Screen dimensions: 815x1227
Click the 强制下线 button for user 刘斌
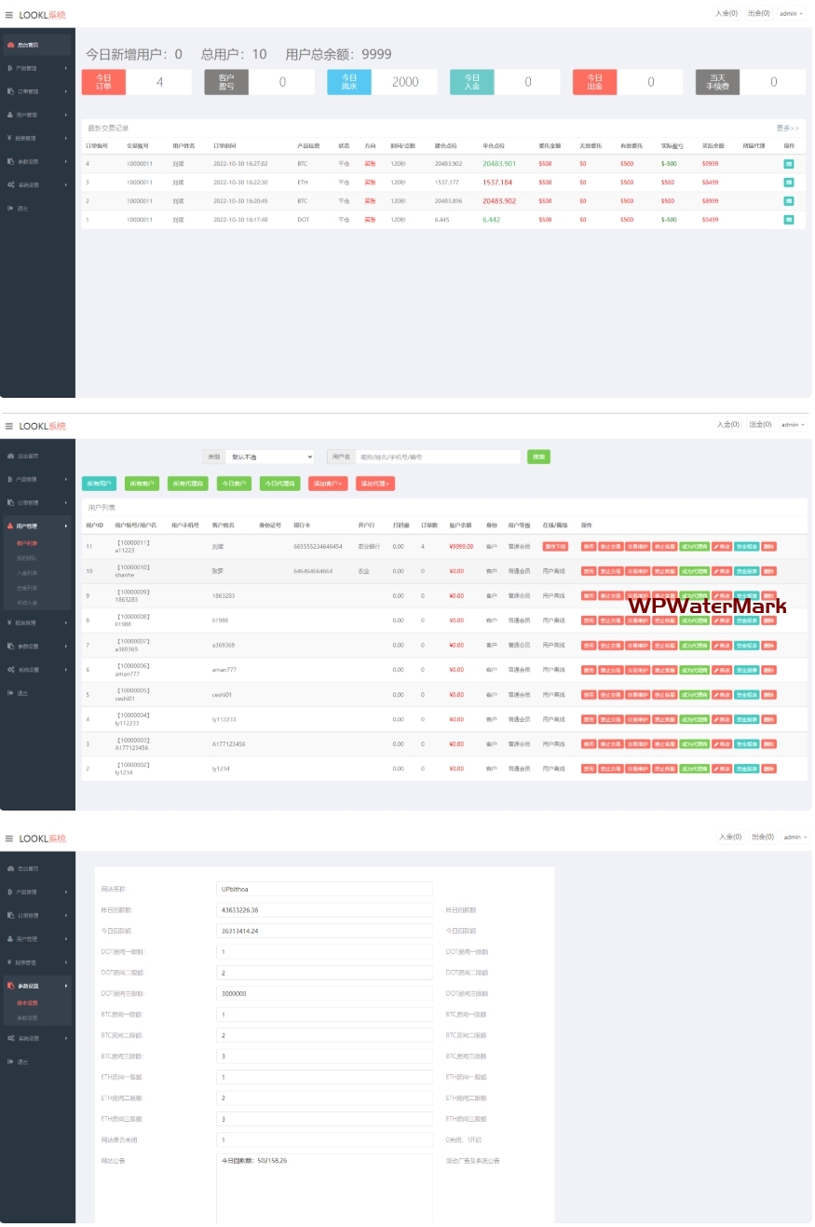(555, 546)
